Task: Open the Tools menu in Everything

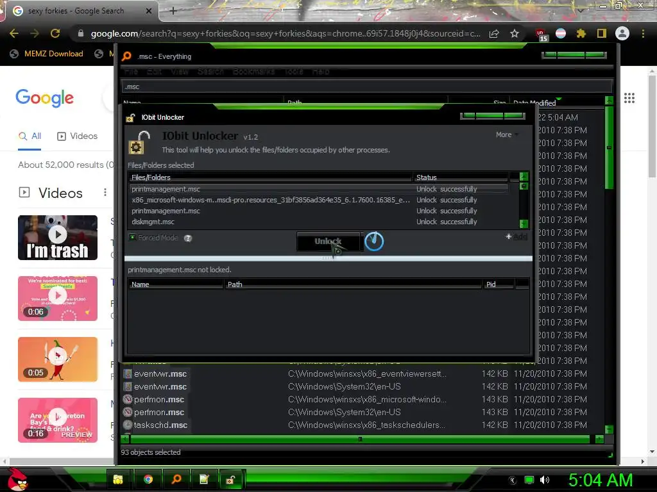Action: 294,72
